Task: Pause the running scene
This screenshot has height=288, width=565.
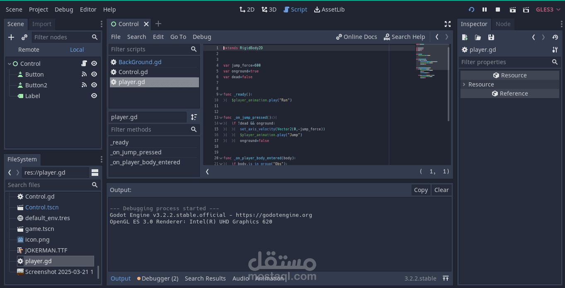Action: [x=485, y=10]
